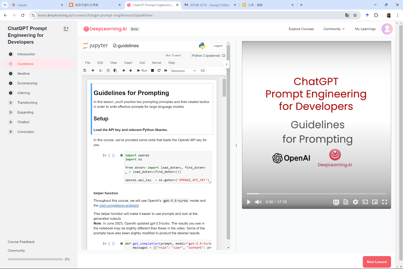The height and width of the screenshot is (269, 403).
Task: Toggle picture-in-picture mode
Action: [x=375, y=202]
